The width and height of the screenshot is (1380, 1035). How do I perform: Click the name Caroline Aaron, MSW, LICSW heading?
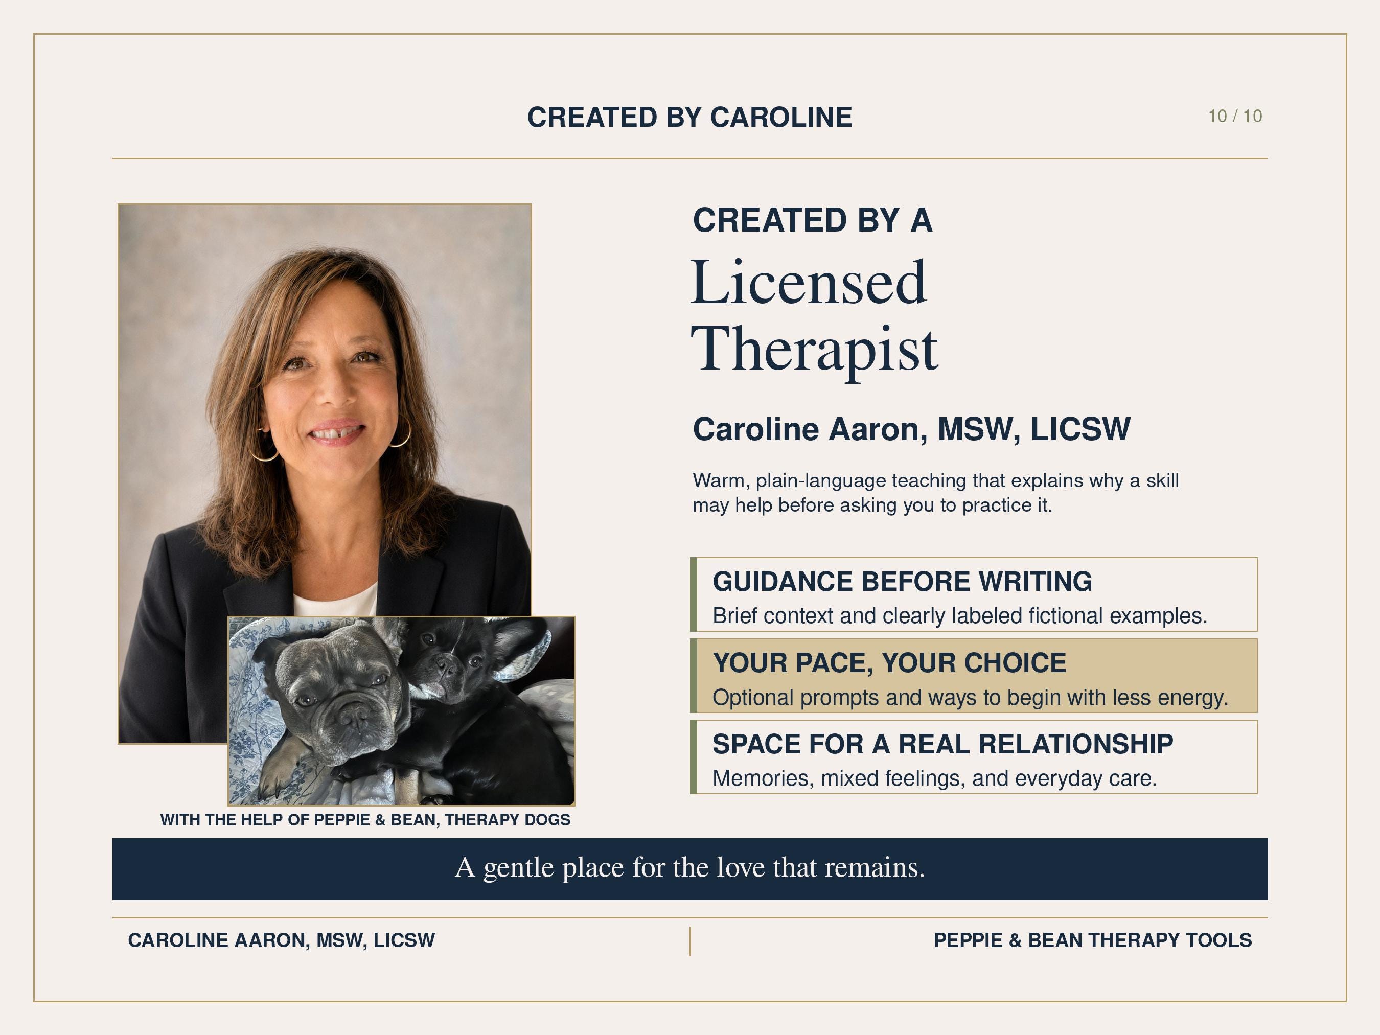coord(911,429)
